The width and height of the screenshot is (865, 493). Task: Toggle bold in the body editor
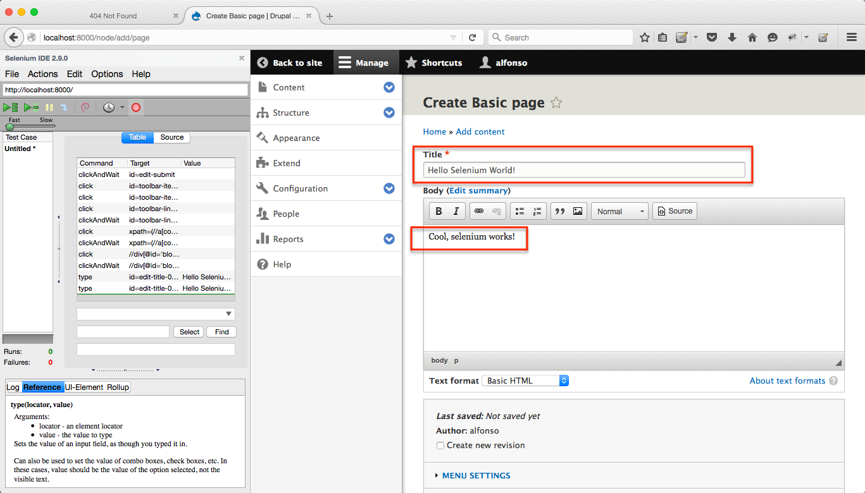439,211
